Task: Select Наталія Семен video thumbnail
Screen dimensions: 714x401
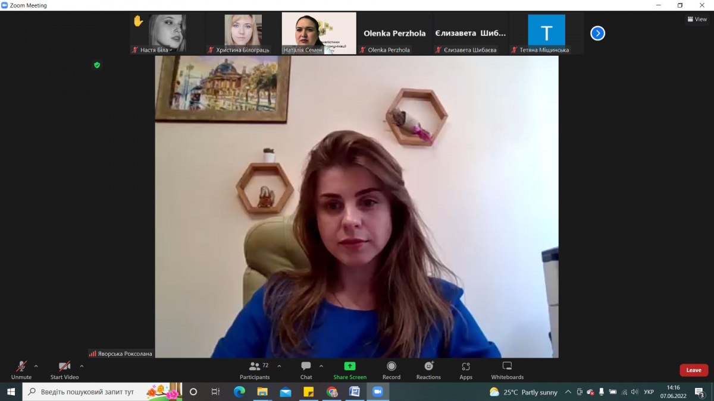Action: (x=319, y=33)
